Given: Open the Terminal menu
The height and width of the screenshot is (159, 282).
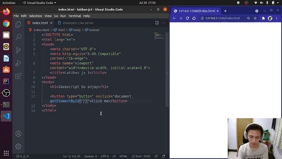Looking at the screenshot, I should click(x=74, y=16).
